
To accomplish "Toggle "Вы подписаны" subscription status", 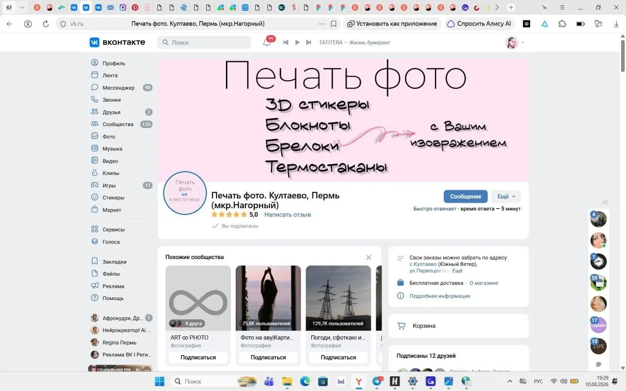I will point(235,226).
